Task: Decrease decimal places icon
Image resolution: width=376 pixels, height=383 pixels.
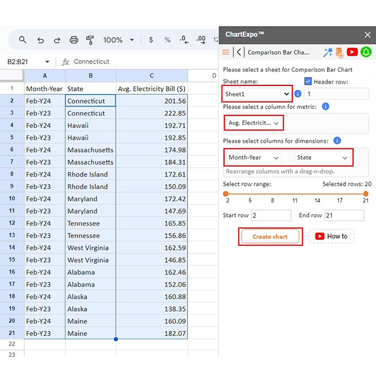Action: [184, 39]
